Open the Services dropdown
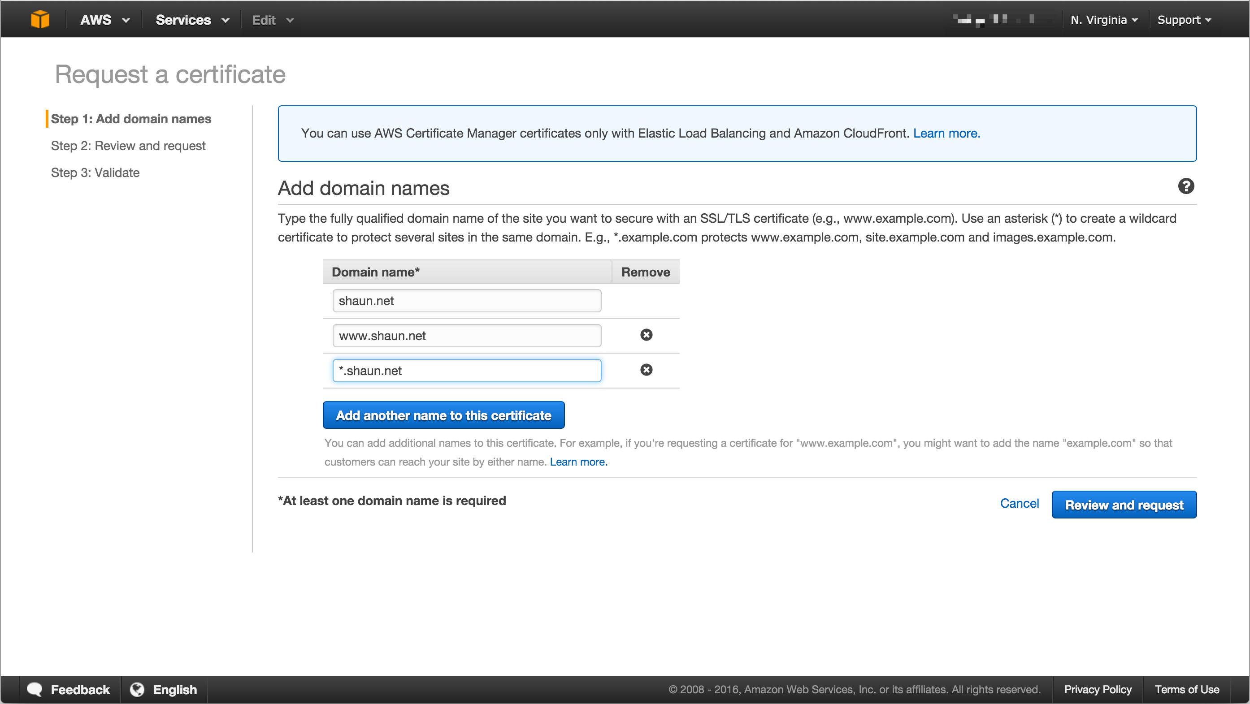 [x=192, y=20]
